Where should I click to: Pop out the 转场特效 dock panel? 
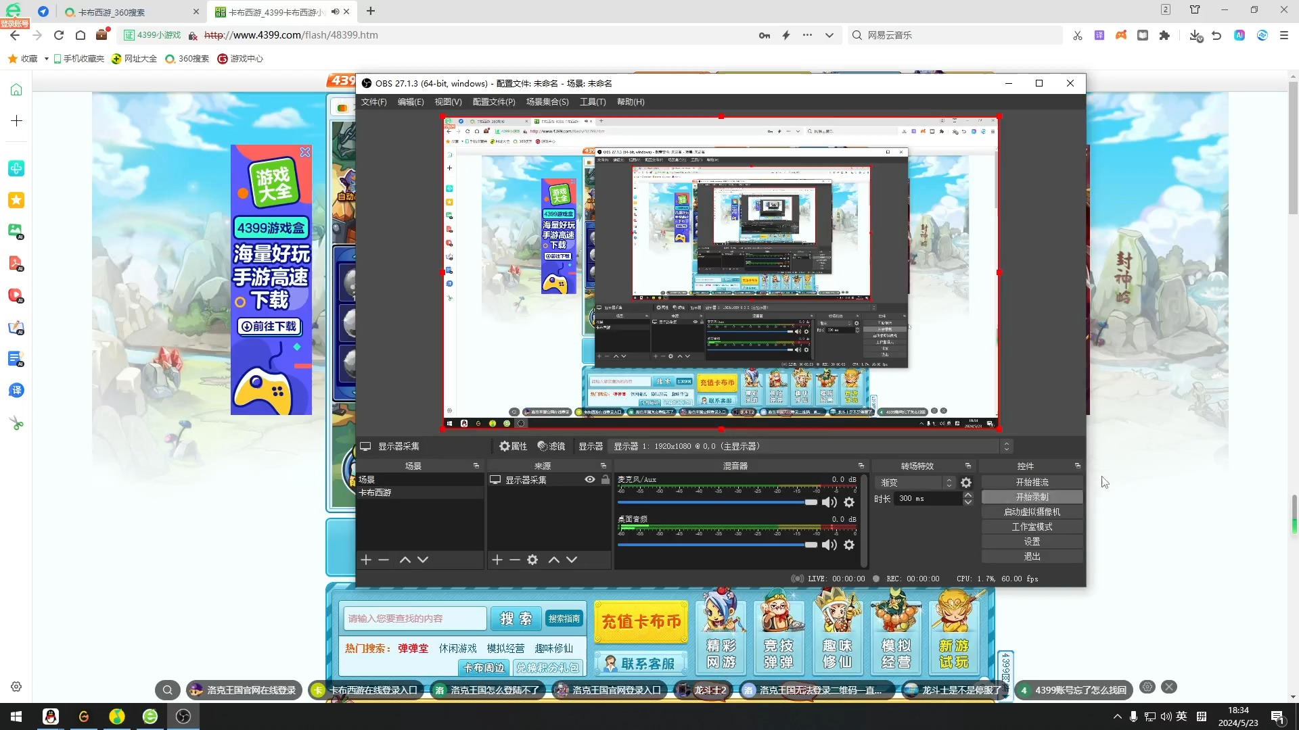point(968,466)
